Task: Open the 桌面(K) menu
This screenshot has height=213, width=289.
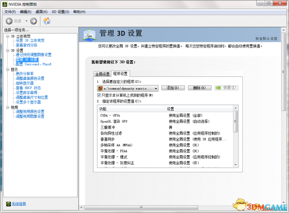Action: [x=42, y=12]
